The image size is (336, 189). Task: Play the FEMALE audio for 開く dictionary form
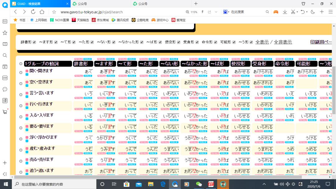tap(78, 76)
